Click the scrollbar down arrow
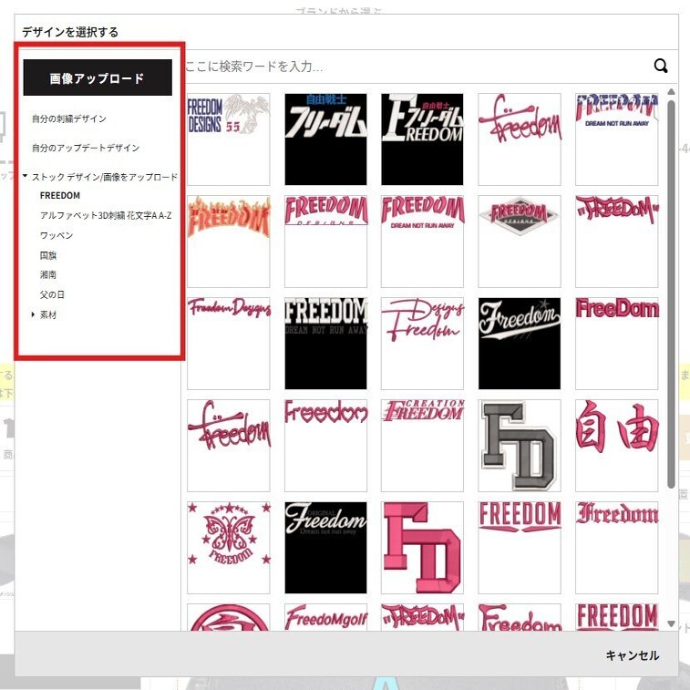 [x=671, y=623]
